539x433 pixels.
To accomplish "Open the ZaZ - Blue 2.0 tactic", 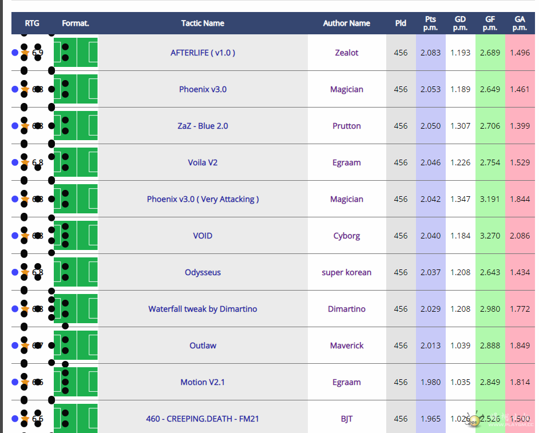I will (203, 126).
